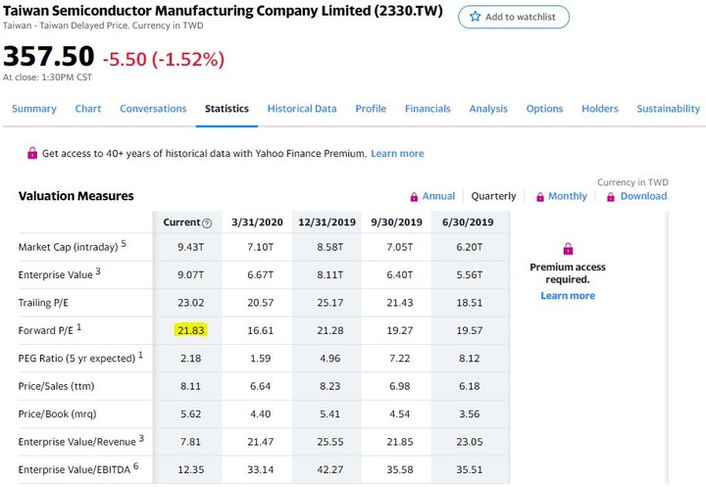The image size is (706, 487).
Task: Click the 12/31/2019 column header
Action: pyautogui.click(x=327, y=222)
